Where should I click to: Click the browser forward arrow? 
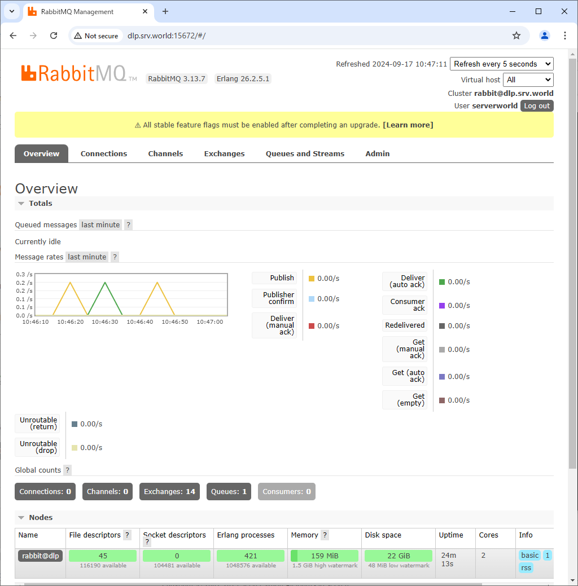point(33,36)
